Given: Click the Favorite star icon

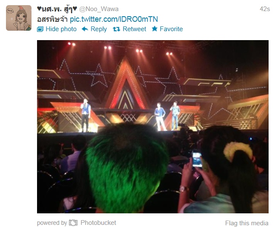Looking at the screenshot, I should 155,29.
